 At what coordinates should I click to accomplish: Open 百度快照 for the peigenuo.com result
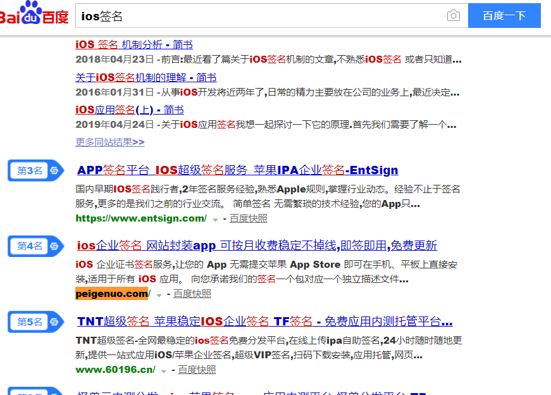click(x=192, y=294)
